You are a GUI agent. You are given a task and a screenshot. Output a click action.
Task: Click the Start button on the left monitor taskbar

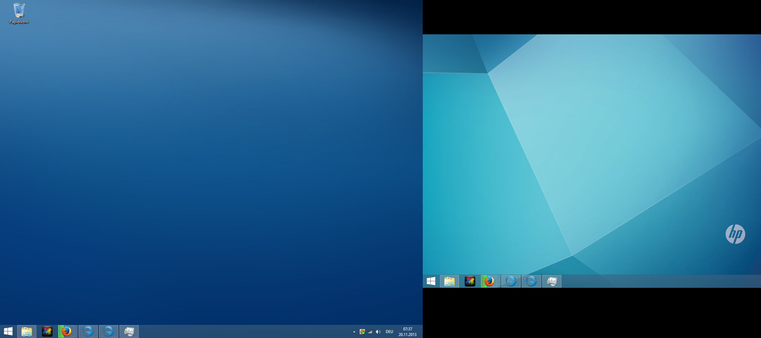(8, 331)
